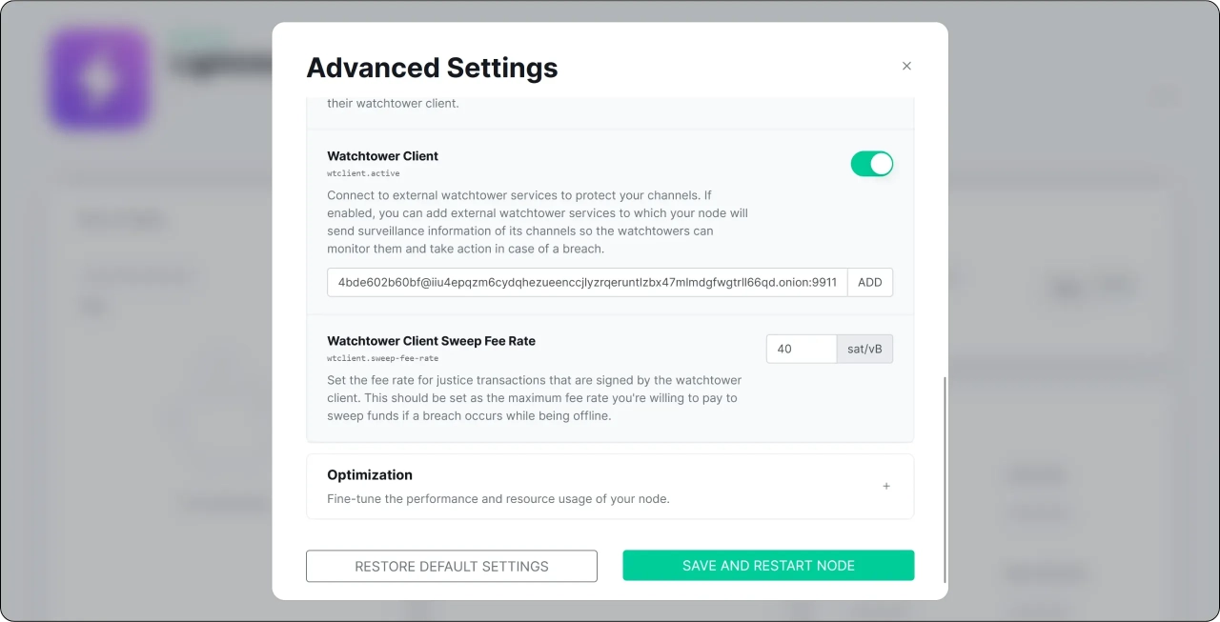
Task: Click the "Advanced Settings" heading
Action: 432,68
